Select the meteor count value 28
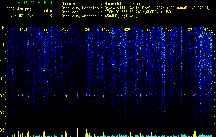Image resolution: width=216 pixels, height=137 pixels. tap(50, 16)
